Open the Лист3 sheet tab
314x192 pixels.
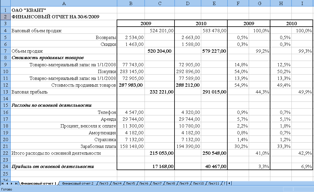click(x=104, y=183)
